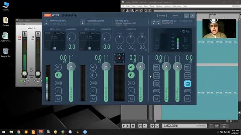
Task: Click the VoiceMeeter icon in the taskbar
Action: point(41,132)
